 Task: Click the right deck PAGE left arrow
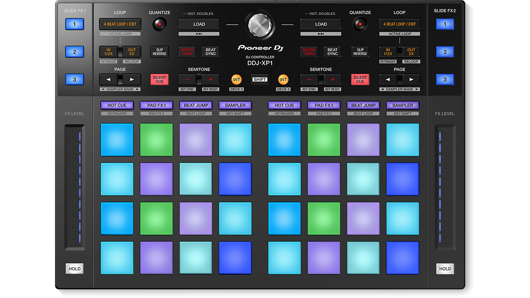[x=388, y=80]
